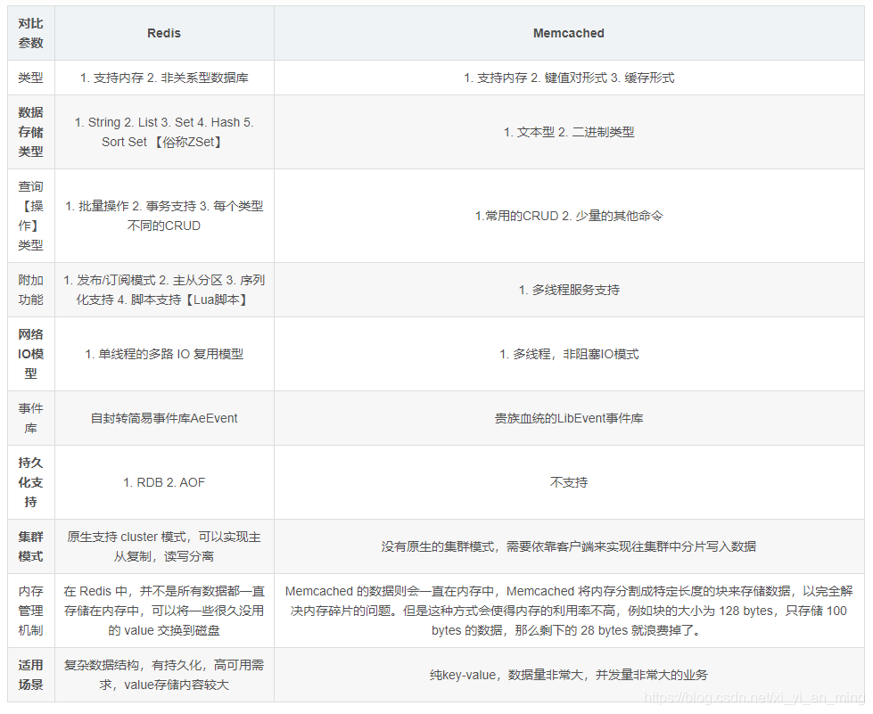Image resolution: width=873 pixels, height=714 pixels.
Task: Click the 不支持 cell under Memcached
Action: pyautogui.click(x=568, y=482)
